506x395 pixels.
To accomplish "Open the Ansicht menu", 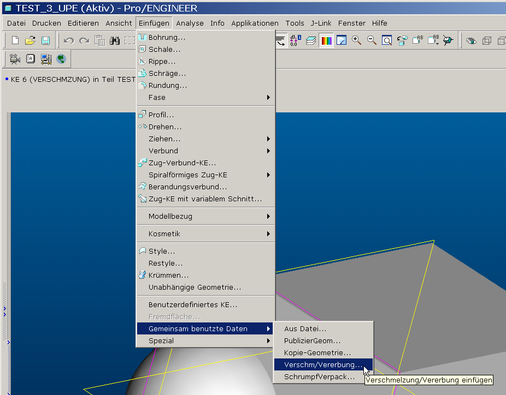I will click(119, 23).
